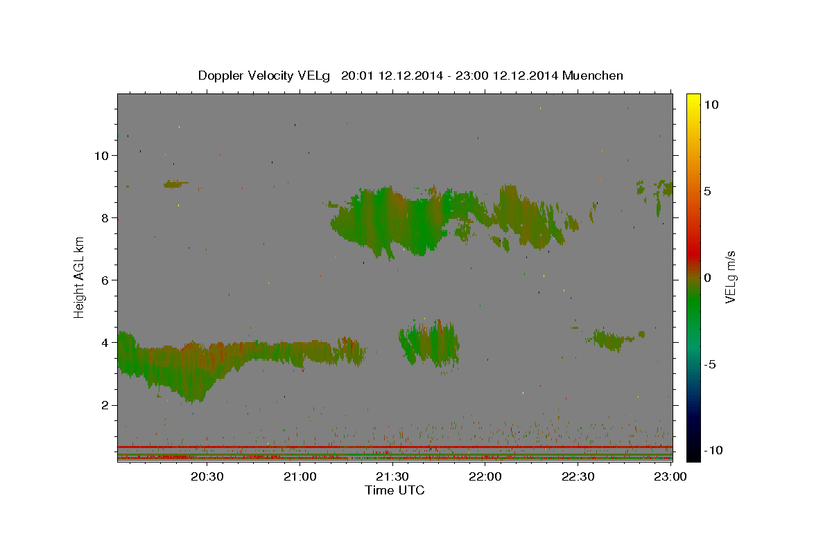Click the "Height AGL km" axis label
This screenshot has height=554, width=832.
[80, 277]
